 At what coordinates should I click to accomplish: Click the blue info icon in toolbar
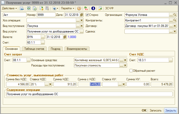[93, 8]
